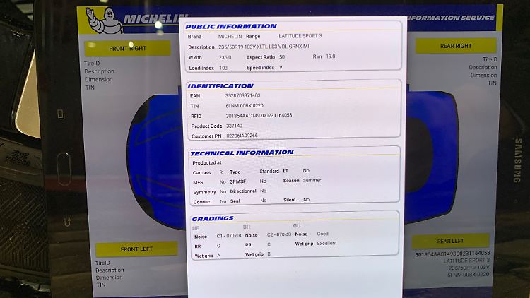Screen dimensions: 530x298
Task: Click the 3PMSF label
Action: [x=238, y=181]
